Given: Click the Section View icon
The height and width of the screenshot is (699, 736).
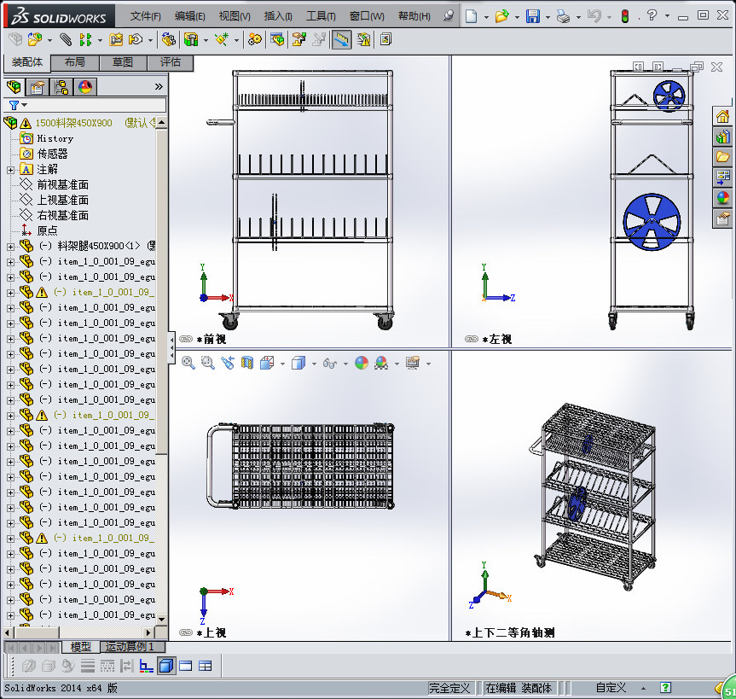Looking at the screenshot, I should point(247,363).
